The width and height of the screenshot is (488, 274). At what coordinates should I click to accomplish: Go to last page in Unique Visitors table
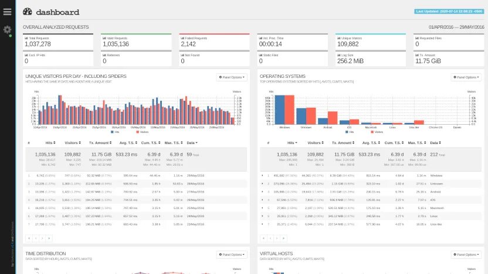click(x=49, y=238)
